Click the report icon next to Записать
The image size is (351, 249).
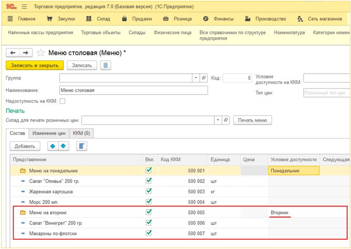click(x=105, y=65)
